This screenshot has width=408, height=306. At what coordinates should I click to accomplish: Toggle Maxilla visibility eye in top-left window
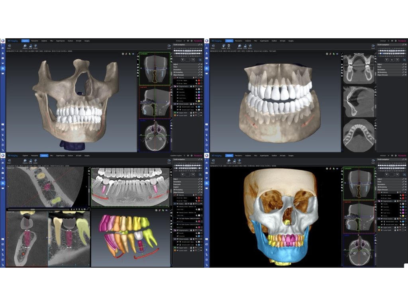[178, 89]
